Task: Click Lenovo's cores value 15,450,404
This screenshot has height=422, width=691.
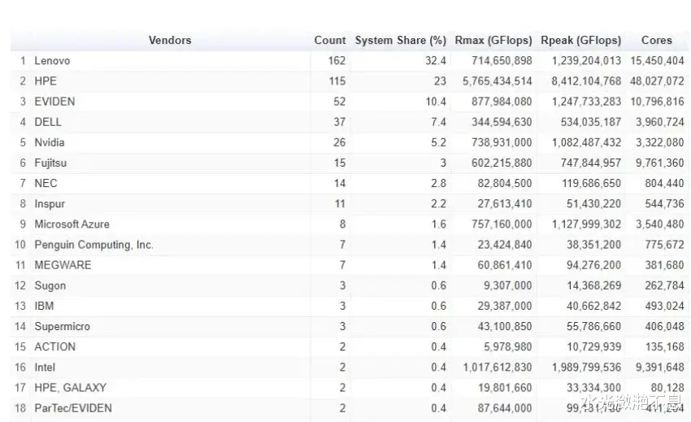Action: [x=657, y=61]
